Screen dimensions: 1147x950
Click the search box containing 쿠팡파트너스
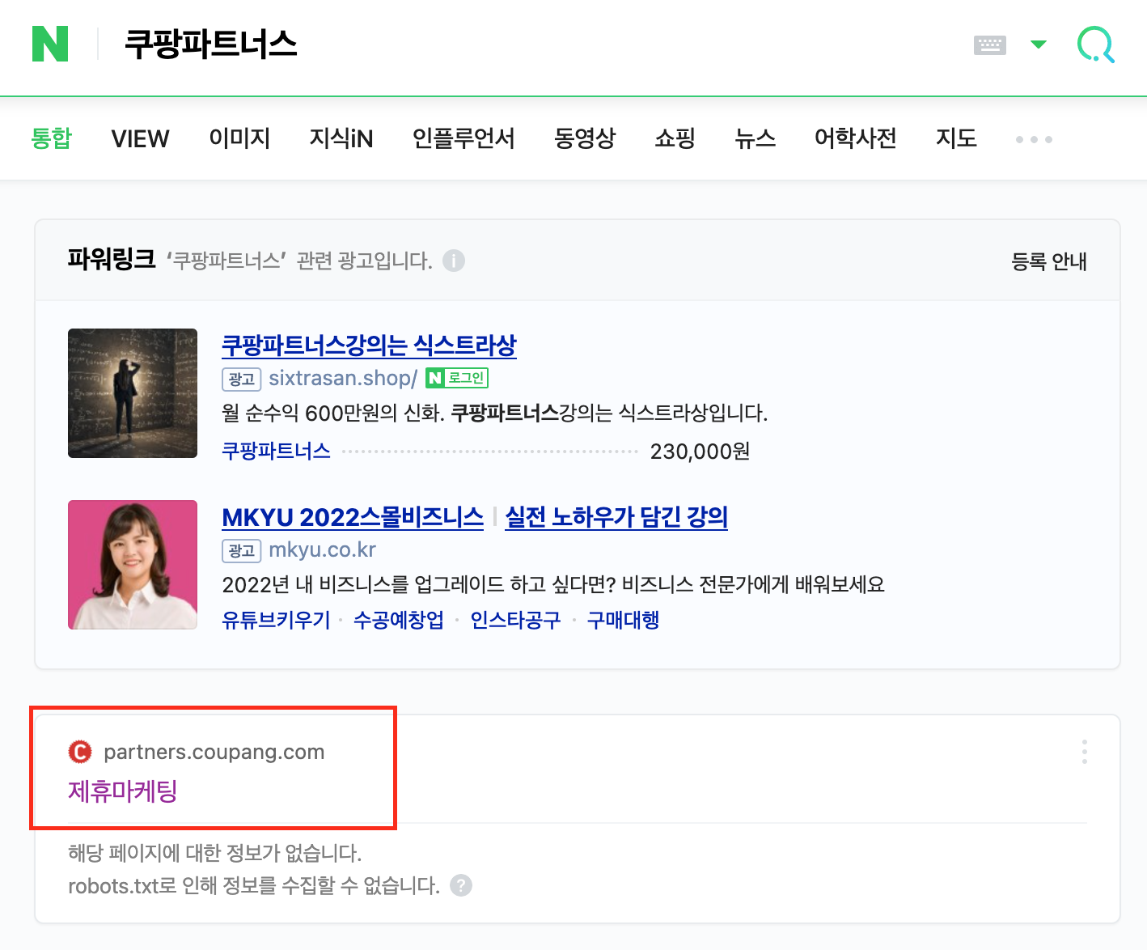pos(534,44)
